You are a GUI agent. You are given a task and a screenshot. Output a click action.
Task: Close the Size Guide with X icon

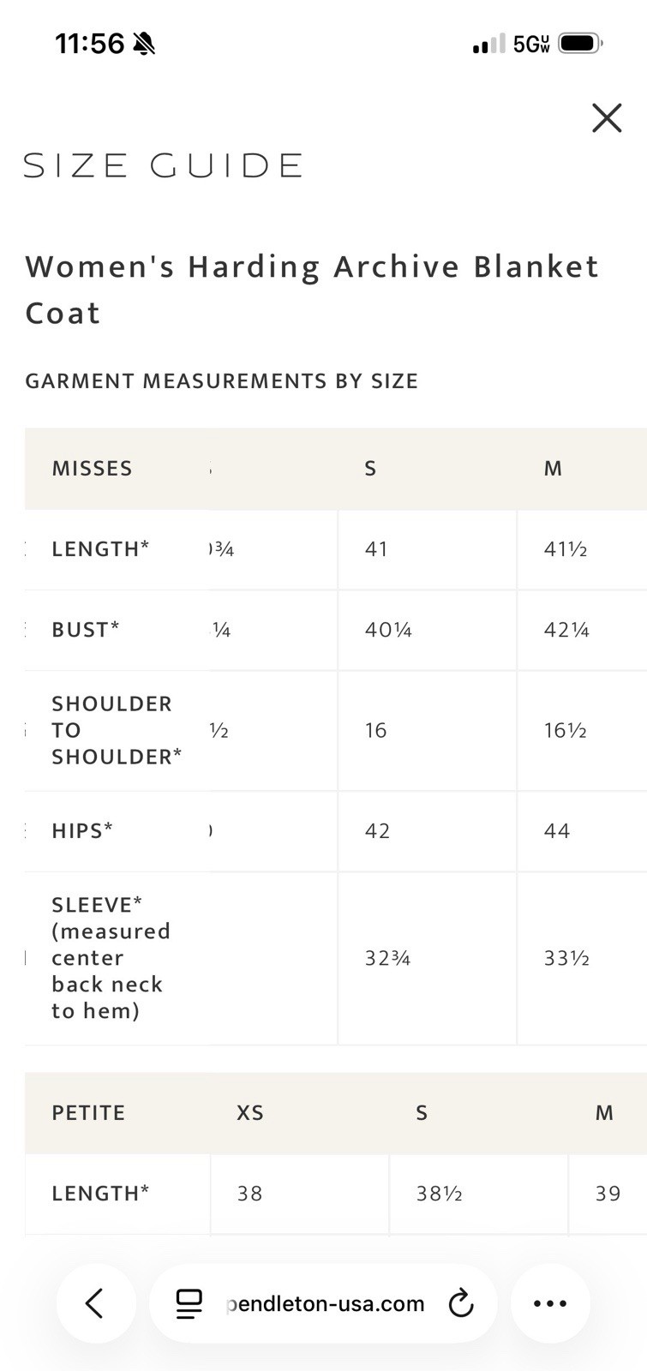(607, 118)
